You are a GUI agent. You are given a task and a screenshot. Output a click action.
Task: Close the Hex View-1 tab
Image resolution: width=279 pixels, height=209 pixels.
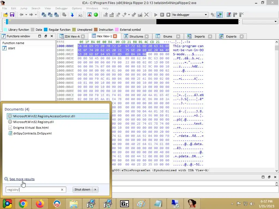point(115,36)
